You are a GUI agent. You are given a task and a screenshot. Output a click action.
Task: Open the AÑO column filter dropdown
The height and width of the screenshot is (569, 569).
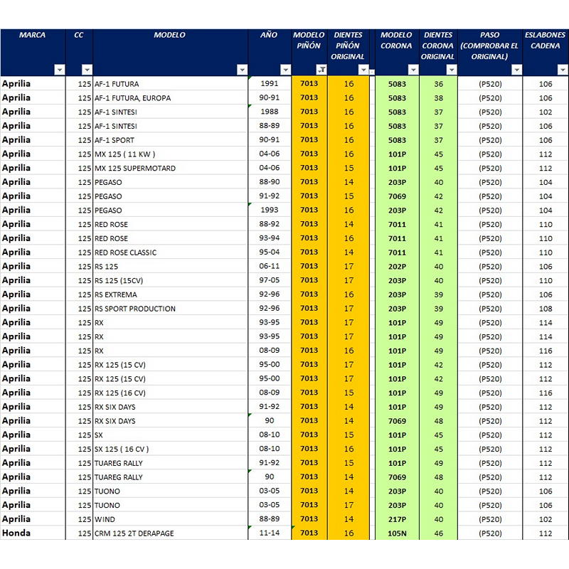(x=286, y=69)
